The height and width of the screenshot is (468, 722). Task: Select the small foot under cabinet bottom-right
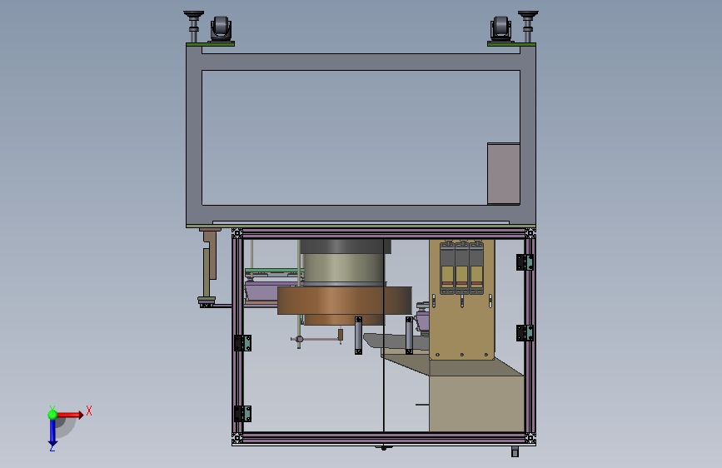(x=515, y=452)
